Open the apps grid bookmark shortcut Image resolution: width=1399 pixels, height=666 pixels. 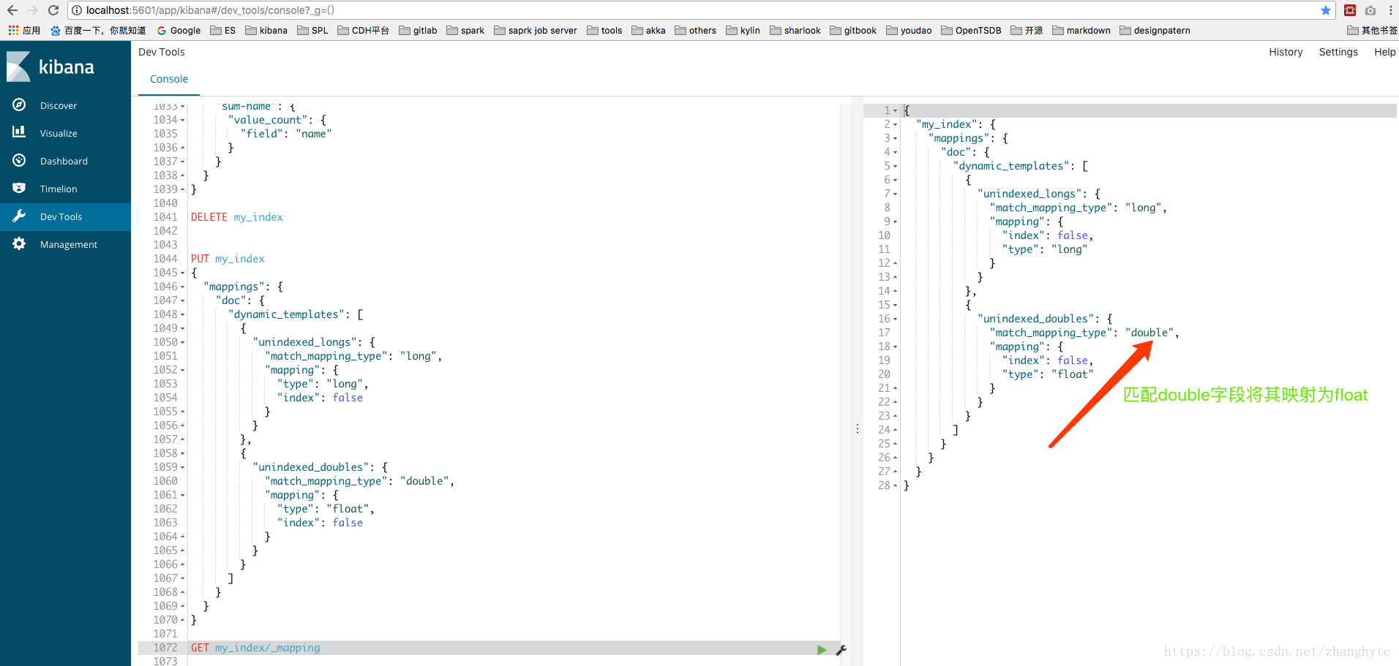click(24, 31)
